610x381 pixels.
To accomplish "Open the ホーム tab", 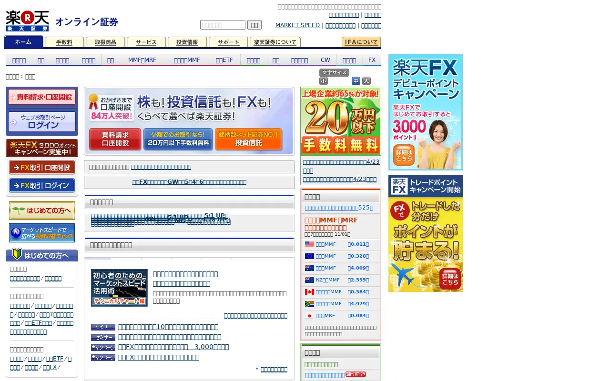I will (x=23, y=42).
